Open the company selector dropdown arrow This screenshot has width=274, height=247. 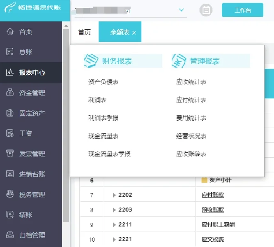pyautogui.click(x=182, y=10)
